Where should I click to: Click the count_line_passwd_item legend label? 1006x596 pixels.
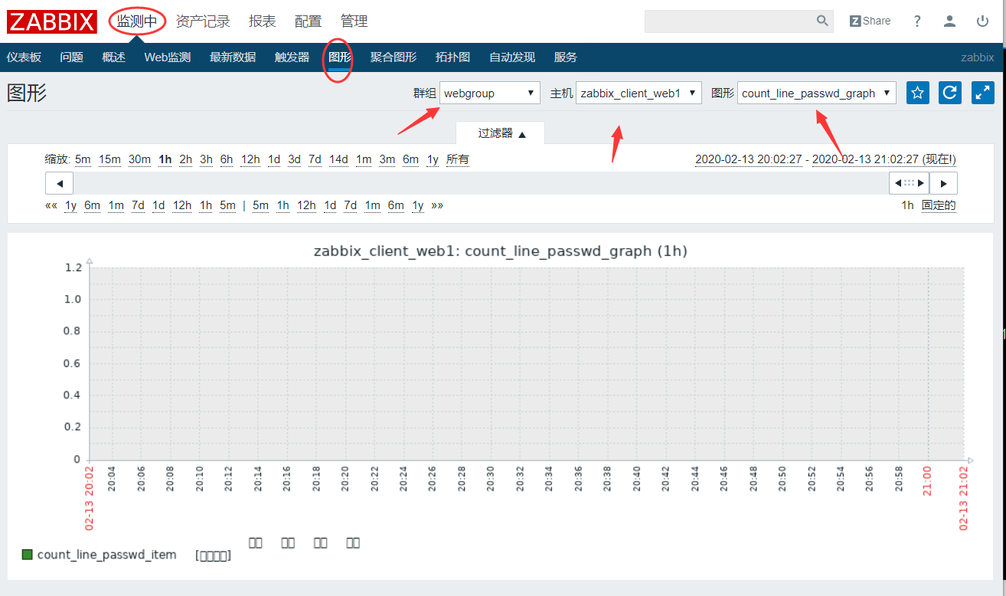pos(106,555)
